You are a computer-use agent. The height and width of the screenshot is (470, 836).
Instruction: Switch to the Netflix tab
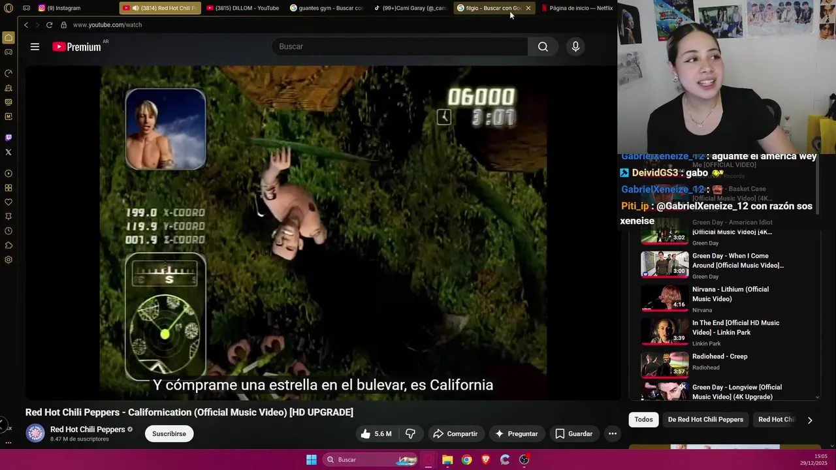pyautogui.click(x=577, y=8)
